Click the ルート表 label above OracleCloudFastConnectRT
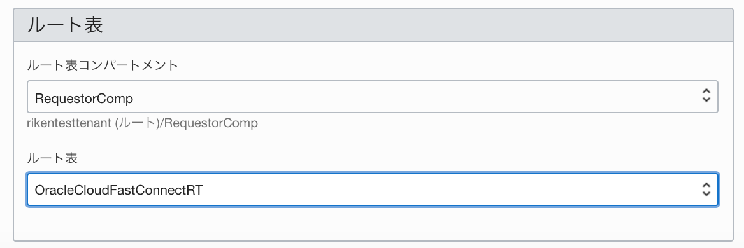Screen dimensions: 744x248 (x=52, y=158)
